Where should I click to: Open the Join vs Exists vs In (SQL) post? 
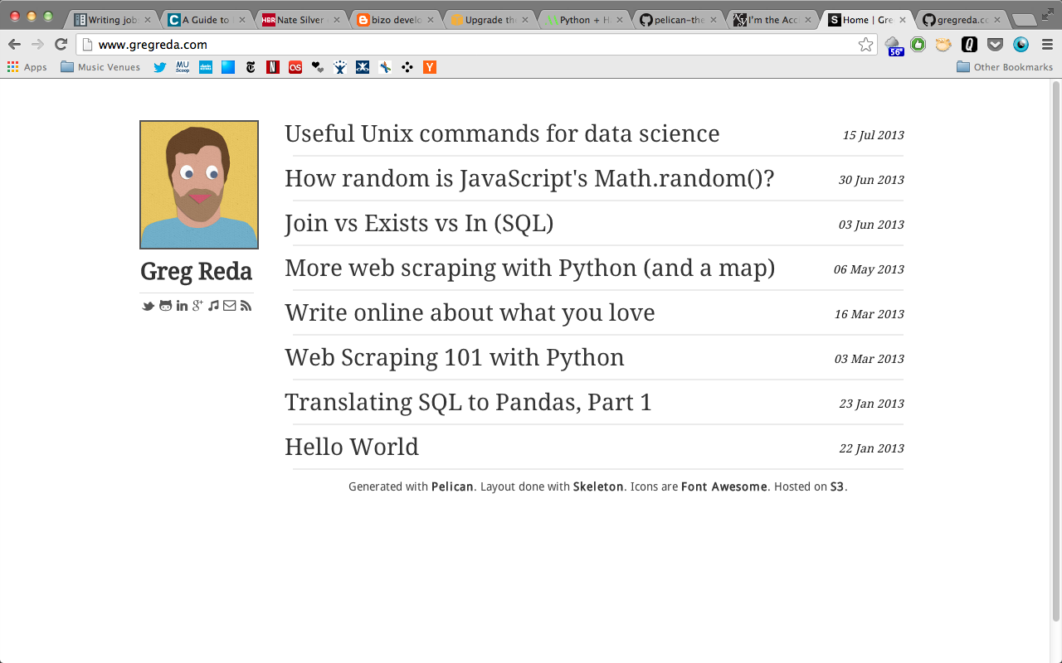click(419, 223)
